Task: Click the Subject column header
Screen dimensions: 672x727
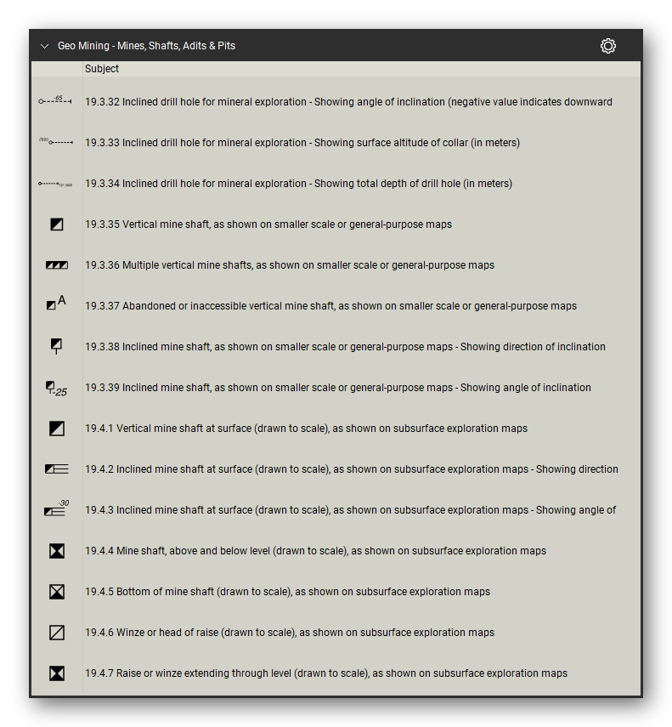Action: pos(101,69)
